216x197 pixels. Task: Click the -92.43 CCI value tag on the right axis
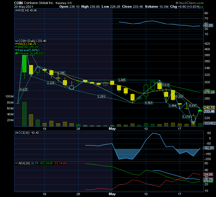pyautogui.click(x=209, y=148)
